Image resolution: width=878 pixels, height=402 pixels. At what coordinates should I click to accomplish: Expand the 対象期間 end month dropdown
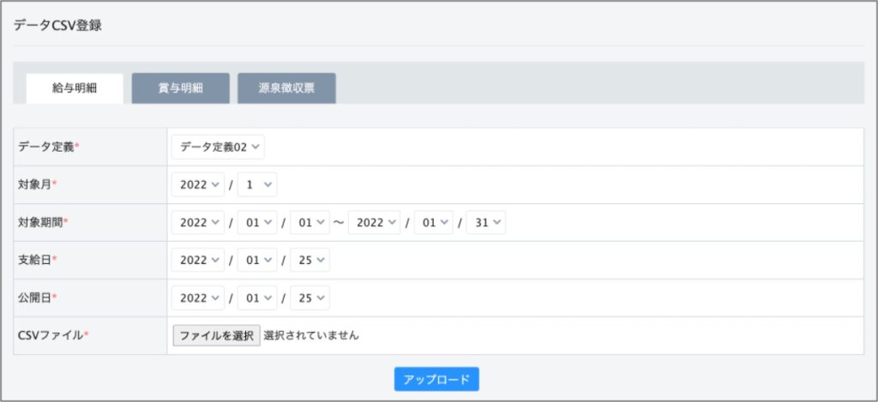tap(433, 222)
